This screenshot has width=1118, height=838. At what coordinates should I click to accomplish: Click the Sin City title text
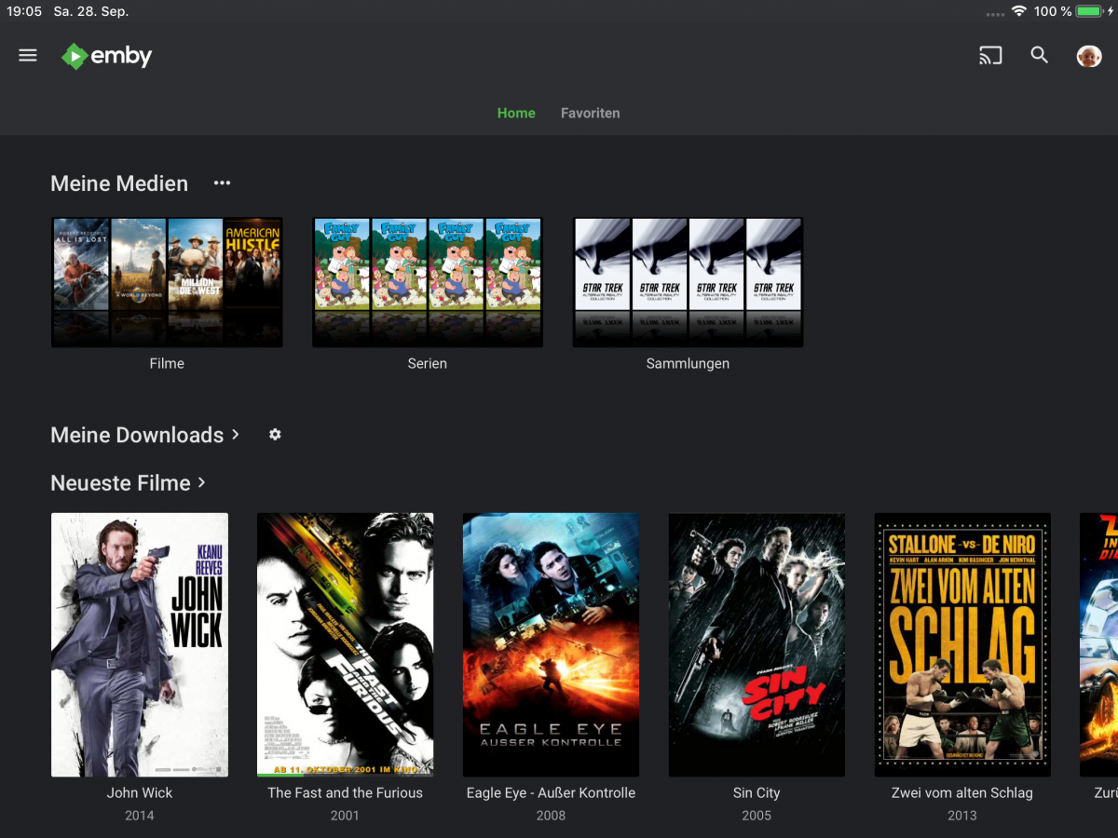(757, 793)
